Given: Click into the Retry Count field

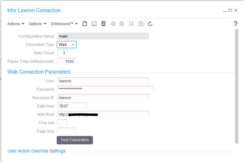Looking at the screenshot, I should click(x=62, y=53).
